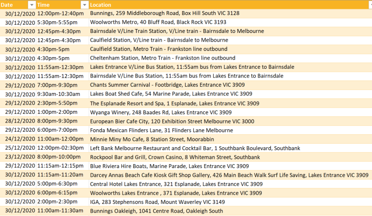Click the 28/12/2020 date cell
The width and height of the screenshot is (372, 216).
point(18,121)
